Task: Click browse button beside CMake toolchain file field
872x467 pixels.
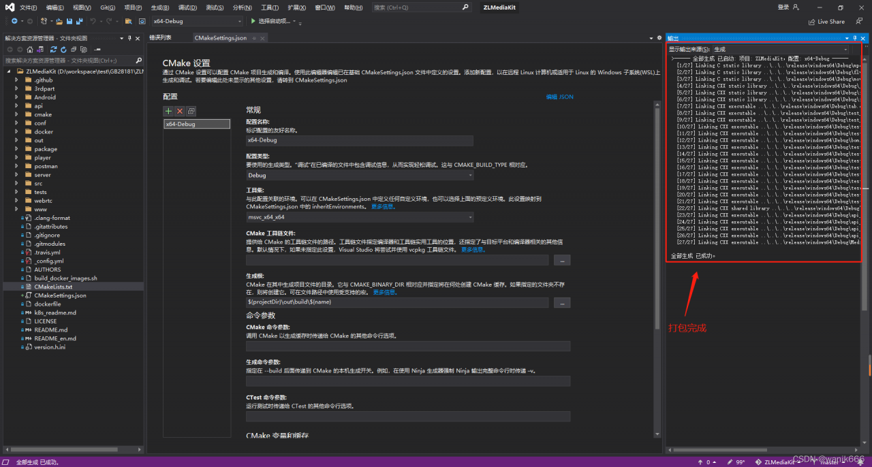Action: tap(561, 260)
